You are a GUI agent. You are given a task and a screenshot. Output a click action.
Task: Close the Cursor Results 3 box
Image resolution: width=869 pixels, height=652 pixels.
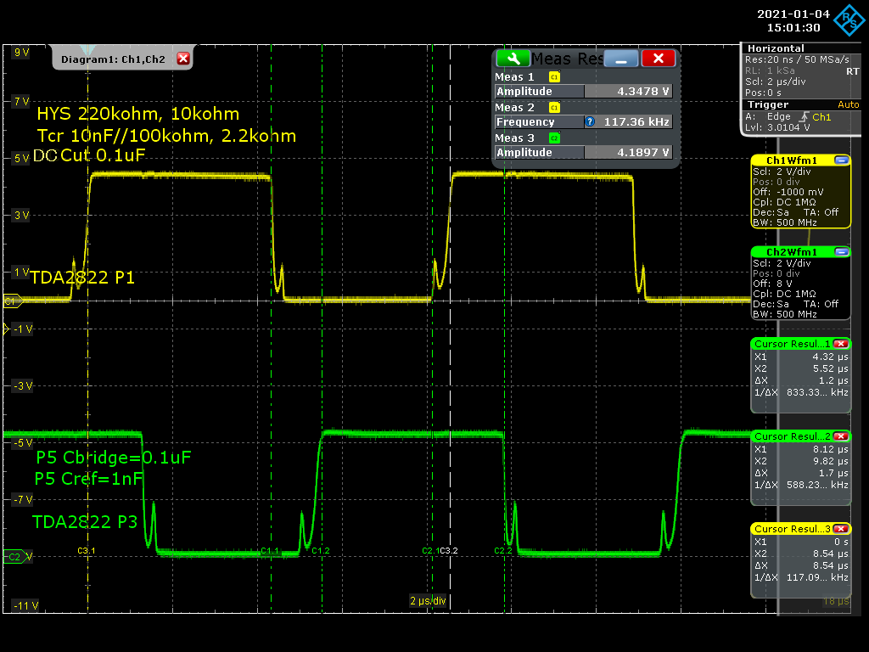(x=840, y=529)
